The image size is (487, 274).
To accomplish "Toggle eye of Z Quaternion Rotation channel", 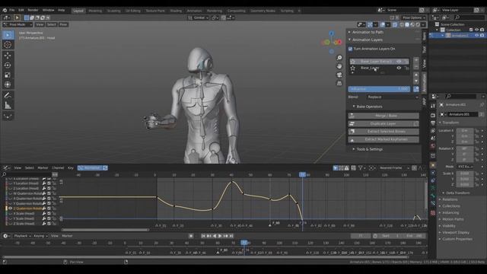I will click(x=10, y=209).
